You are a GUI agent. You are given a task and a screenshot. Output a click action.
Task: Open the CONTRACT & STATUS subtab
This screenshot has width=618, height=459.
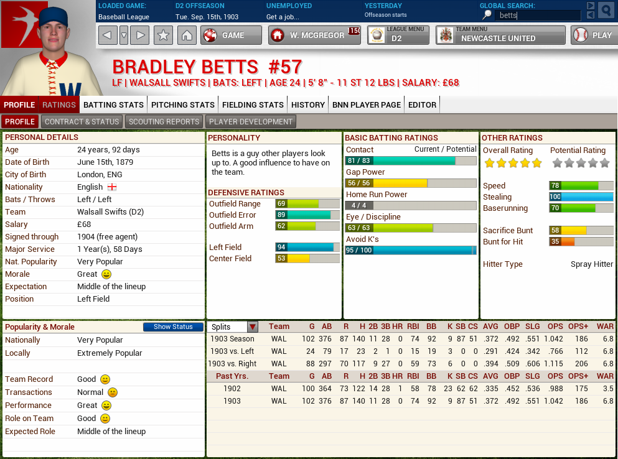[82, 121]
